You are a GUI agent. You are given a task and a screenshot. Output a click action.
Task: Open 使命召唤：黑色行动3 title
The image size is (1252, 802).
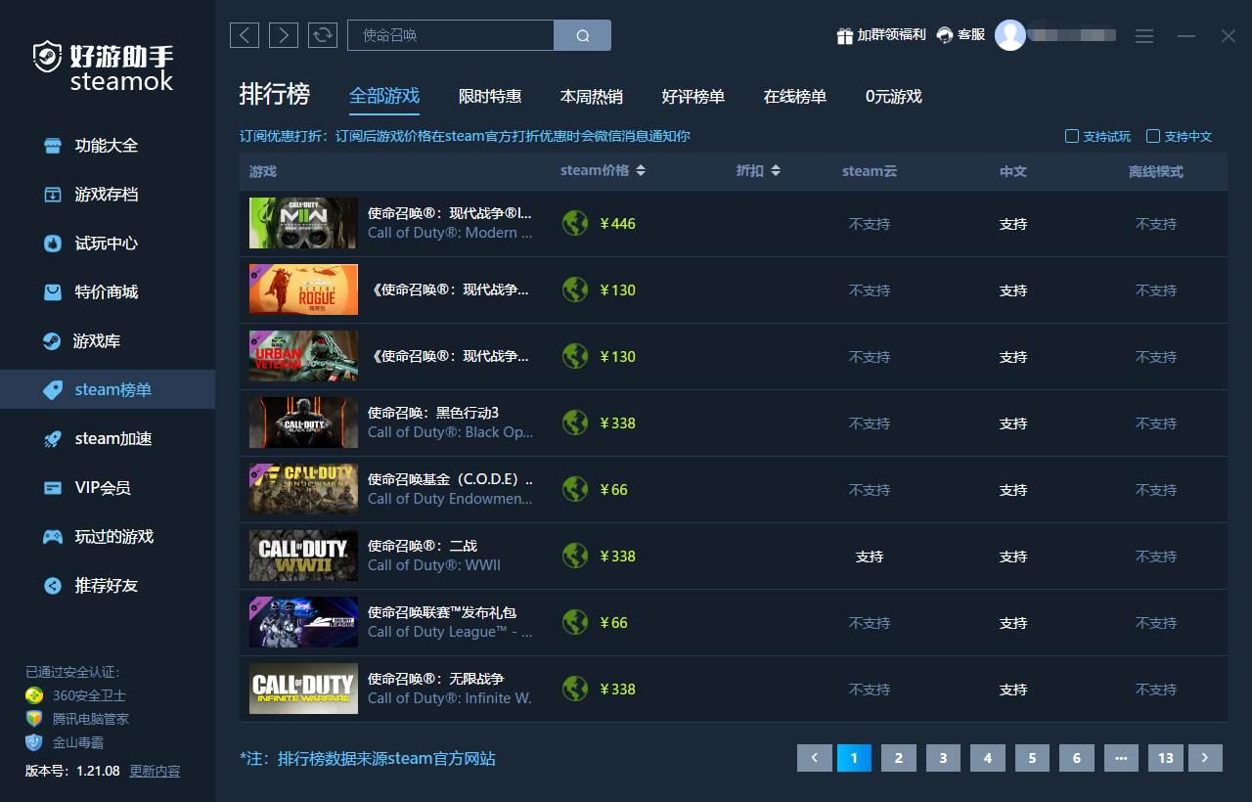433,413
